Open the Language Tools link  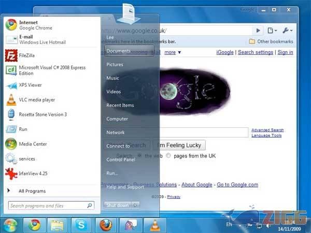266,135
